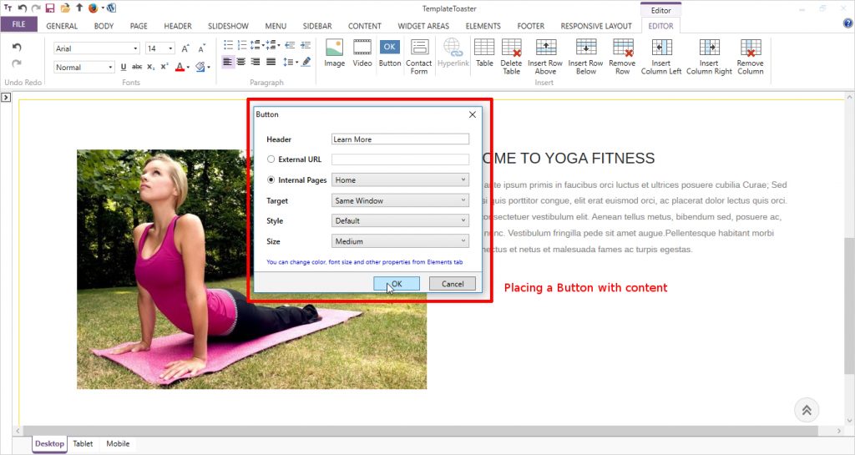
Task: Insert a Video element from the ribbon
Action: pyautogui.click(x=362, y=52)
